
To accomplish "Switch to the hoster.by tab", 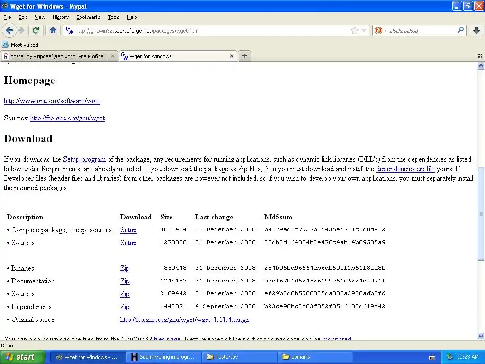I will [59, 56].
